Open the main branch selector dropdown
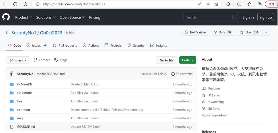Screen dimensions: 278x133 18,60
